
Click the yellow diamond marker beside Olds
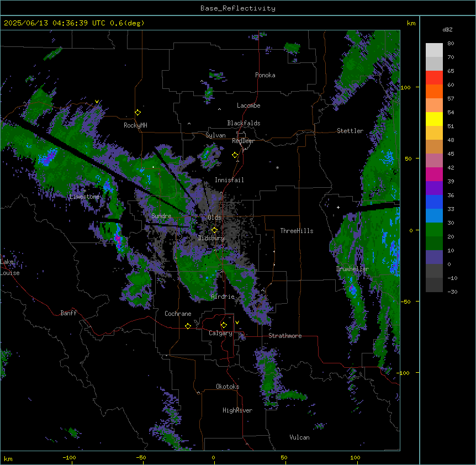coord(214,230)
